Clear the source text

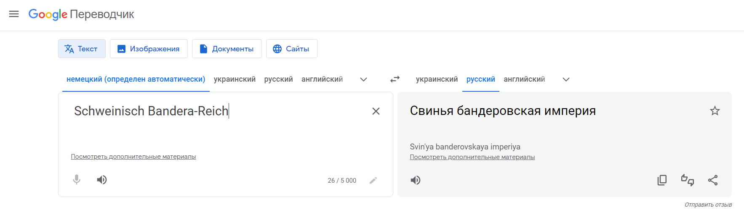point(376,111)
